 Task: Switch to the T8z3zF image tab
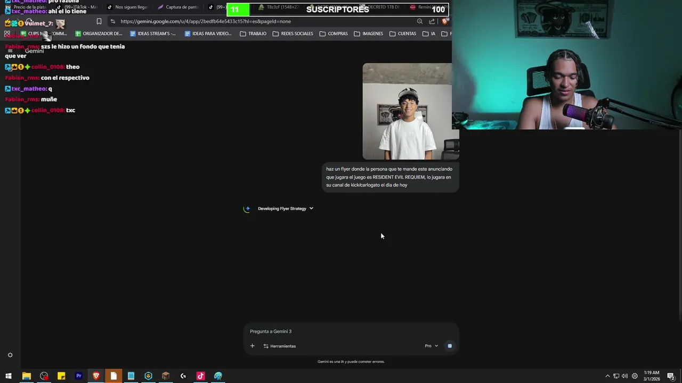(277, 7)
